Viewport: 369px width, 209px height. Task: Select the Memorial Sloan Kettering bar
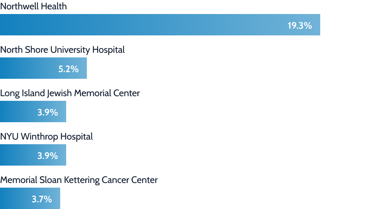[30, 198]
